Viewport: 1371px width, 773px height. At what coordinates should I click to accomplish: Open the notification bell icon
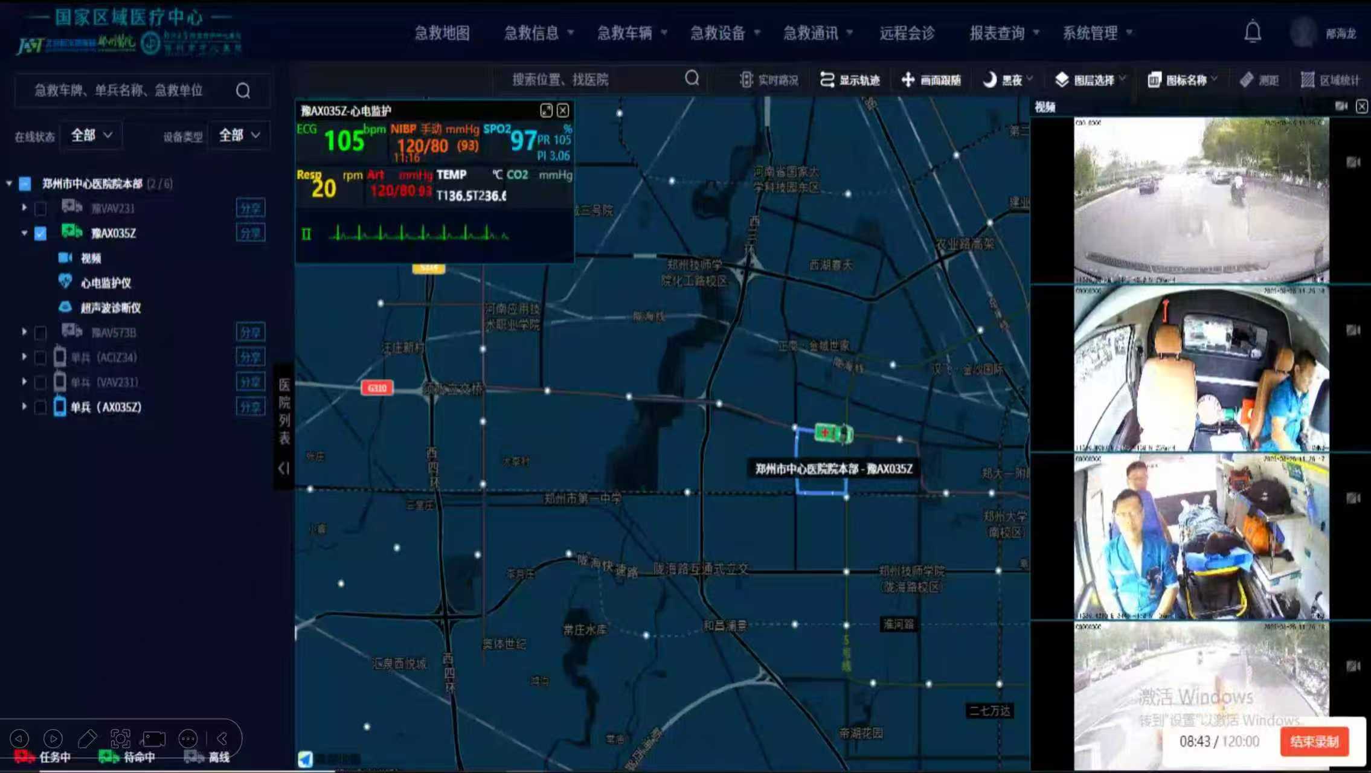[1253, 31]
